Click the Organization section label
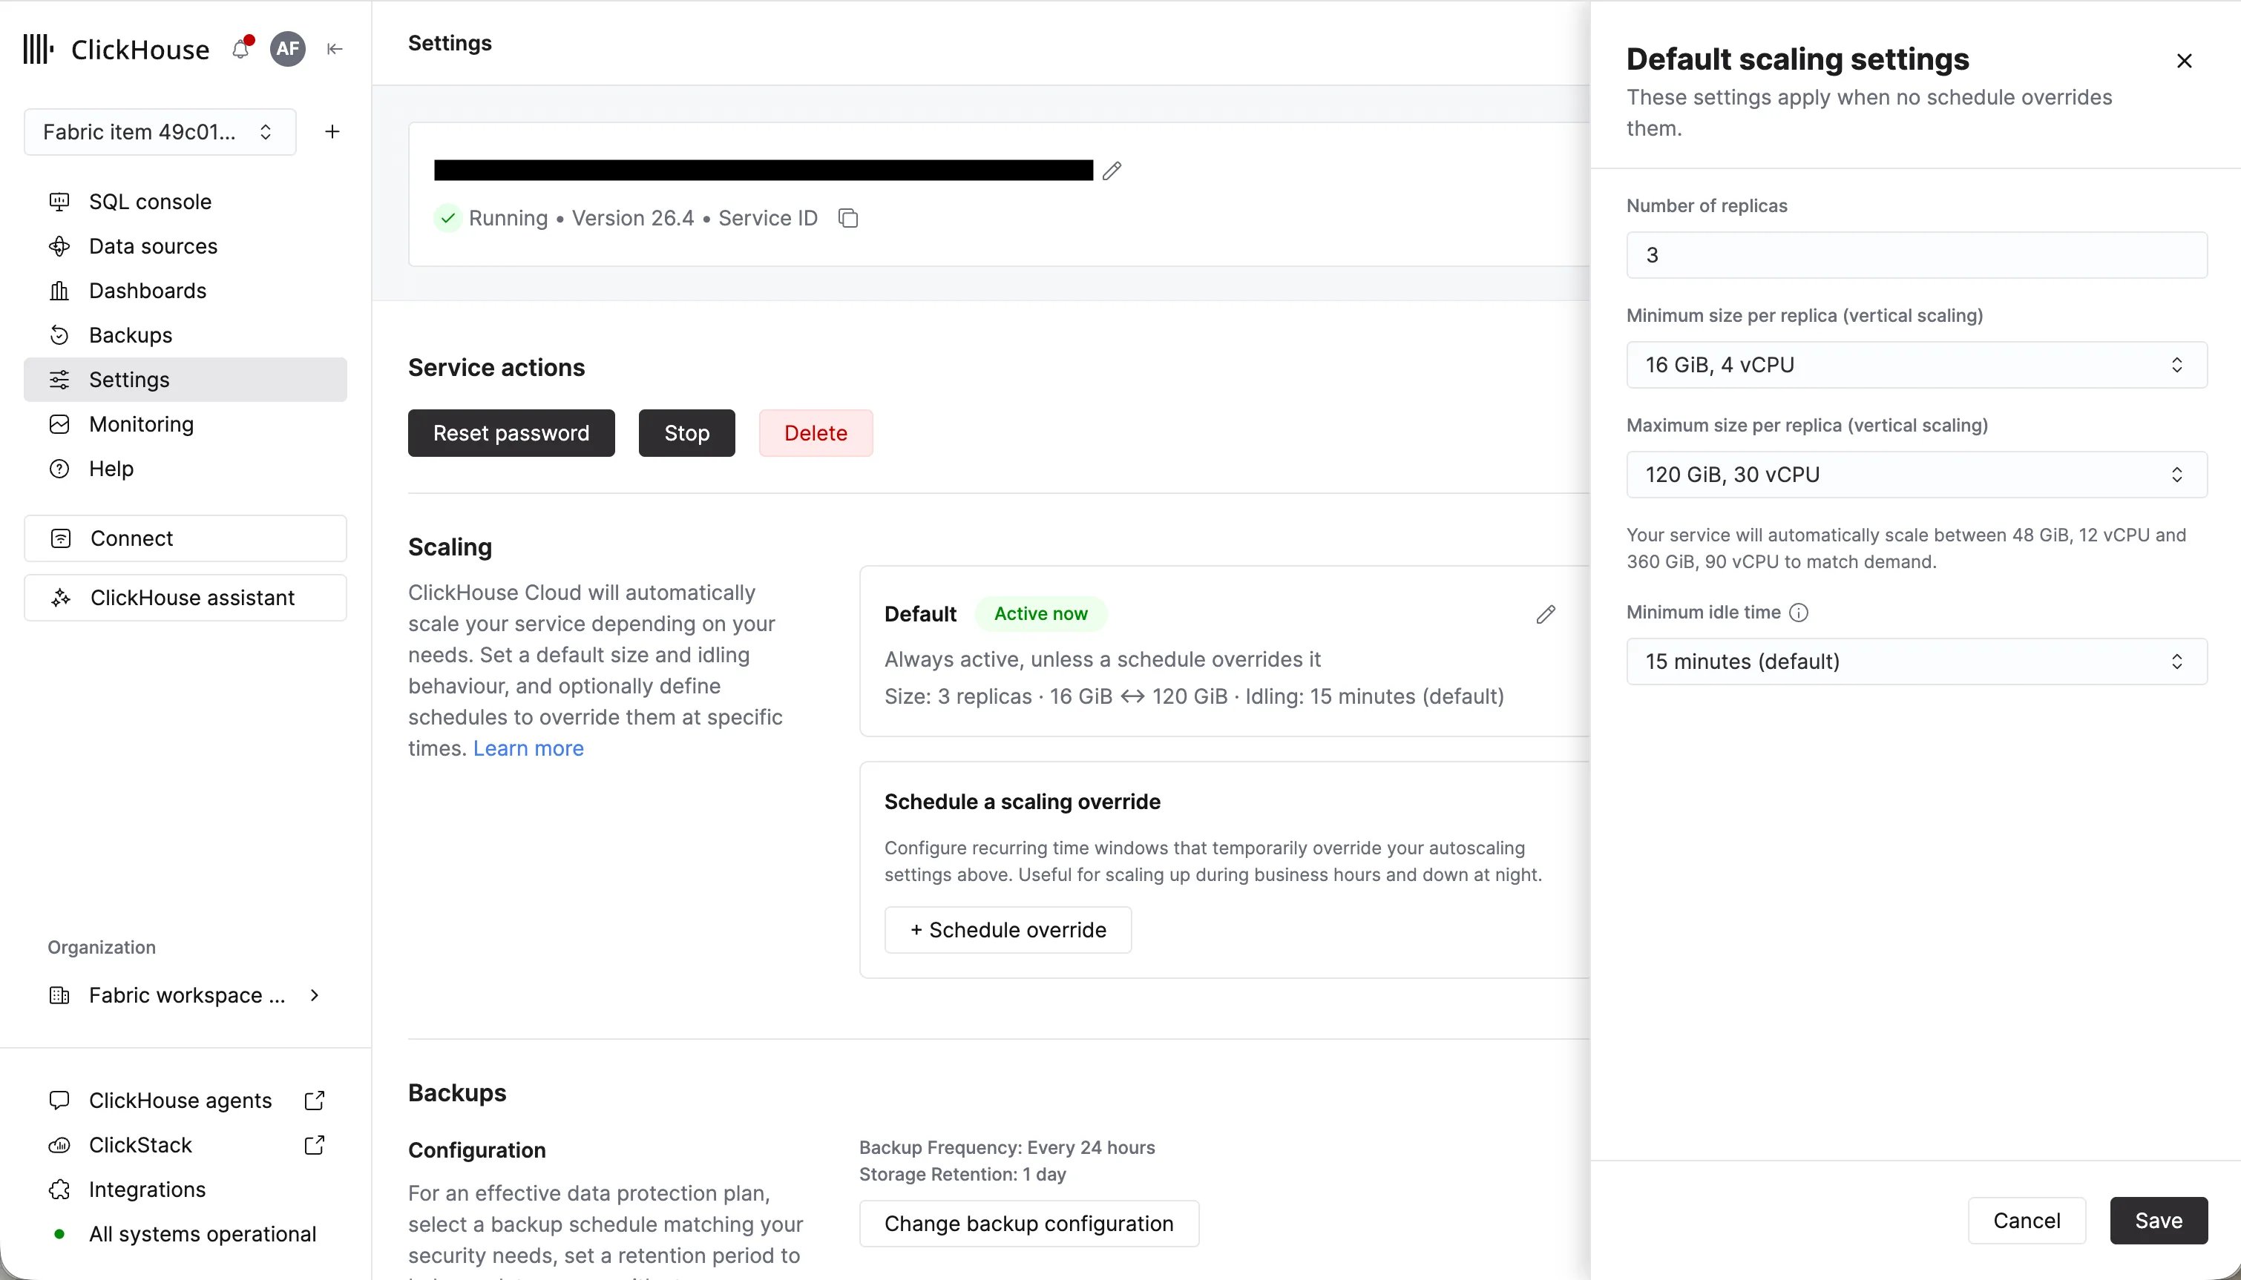Image resolution: width=2241 pixels, height=1280 pixels. pyautogui.click(x=101, y=948)
